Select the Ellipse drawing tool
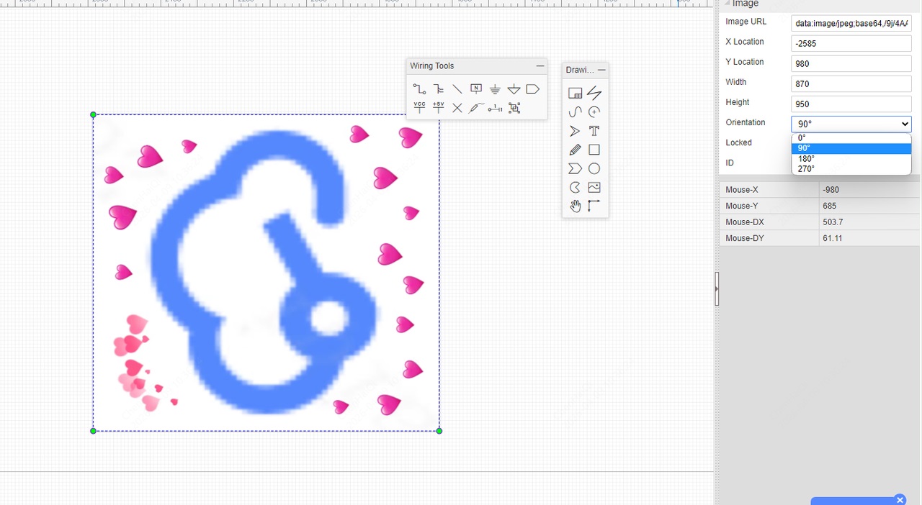922x505 pixels. pos(594,169)
